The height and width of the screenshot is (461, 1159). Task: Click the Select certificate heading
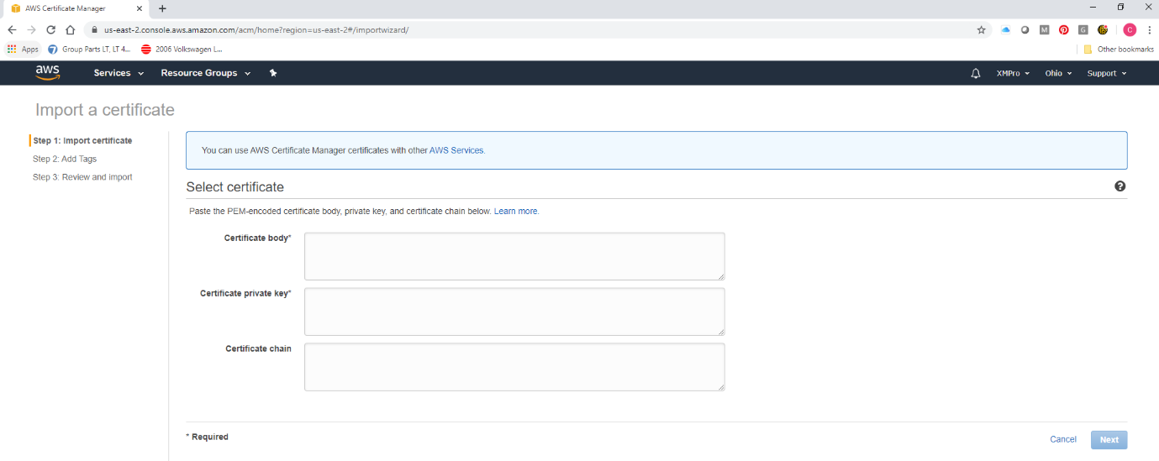coord(235,186)
